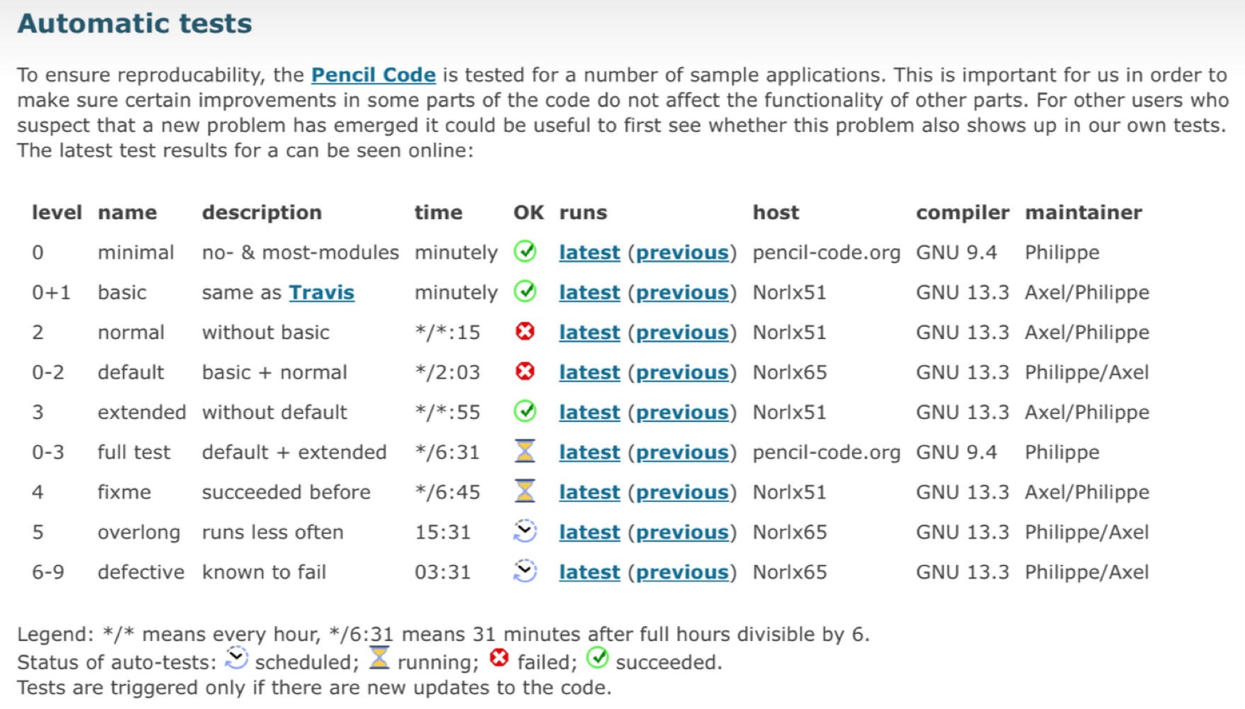Click the green checkmark in the minimal row

(525, 252)
